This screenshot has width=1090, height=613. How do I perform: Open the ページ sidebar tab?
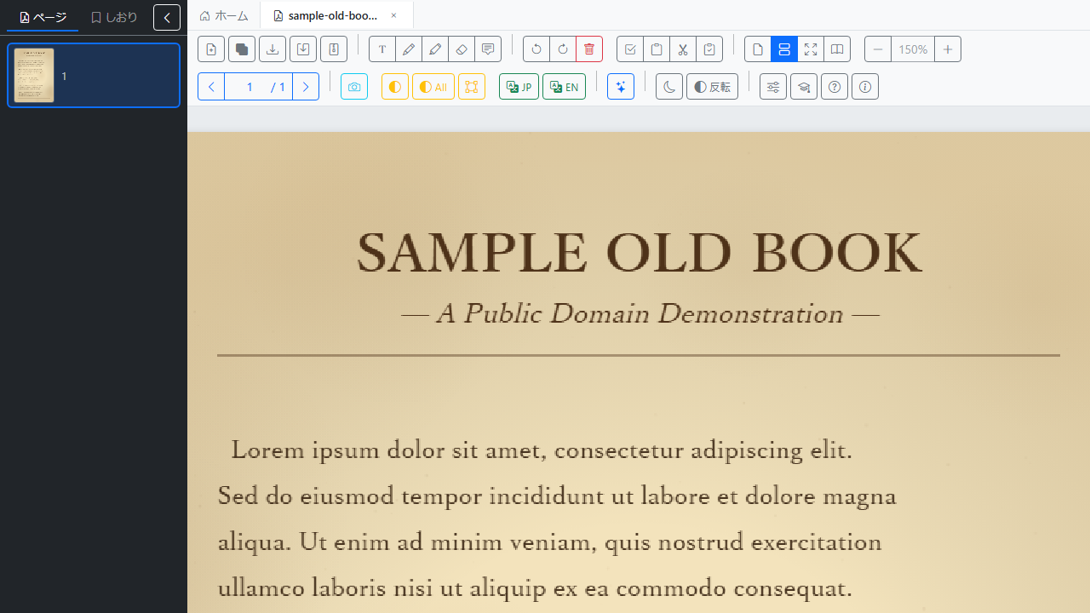coord(43,17)
